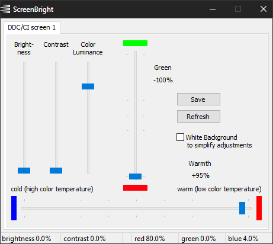This screenshot has height=244, width=273.
Task: Click the 'Color Luminance' heading label
Action: [x=88, y=48]
